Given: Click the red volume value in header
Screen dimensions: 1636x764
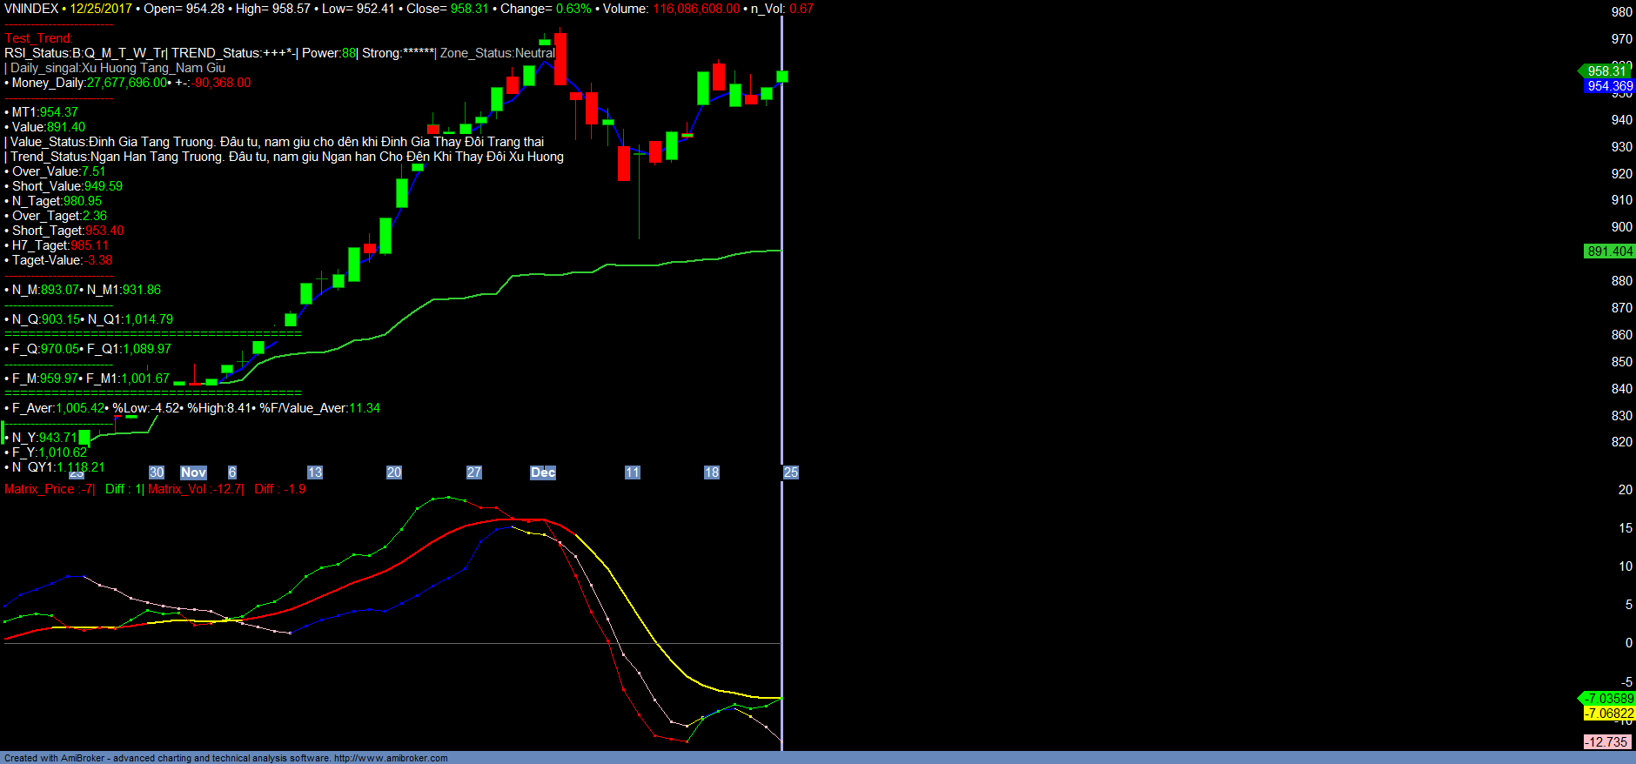Looking at the screenshot, I should click(x=696, y=9).
